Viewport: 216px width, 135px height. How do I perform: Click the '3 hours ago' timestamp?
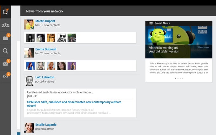point(203,47)
